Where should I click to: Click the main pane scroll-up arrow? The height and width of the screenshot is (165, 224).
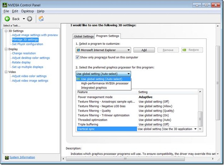coord(218,26)
